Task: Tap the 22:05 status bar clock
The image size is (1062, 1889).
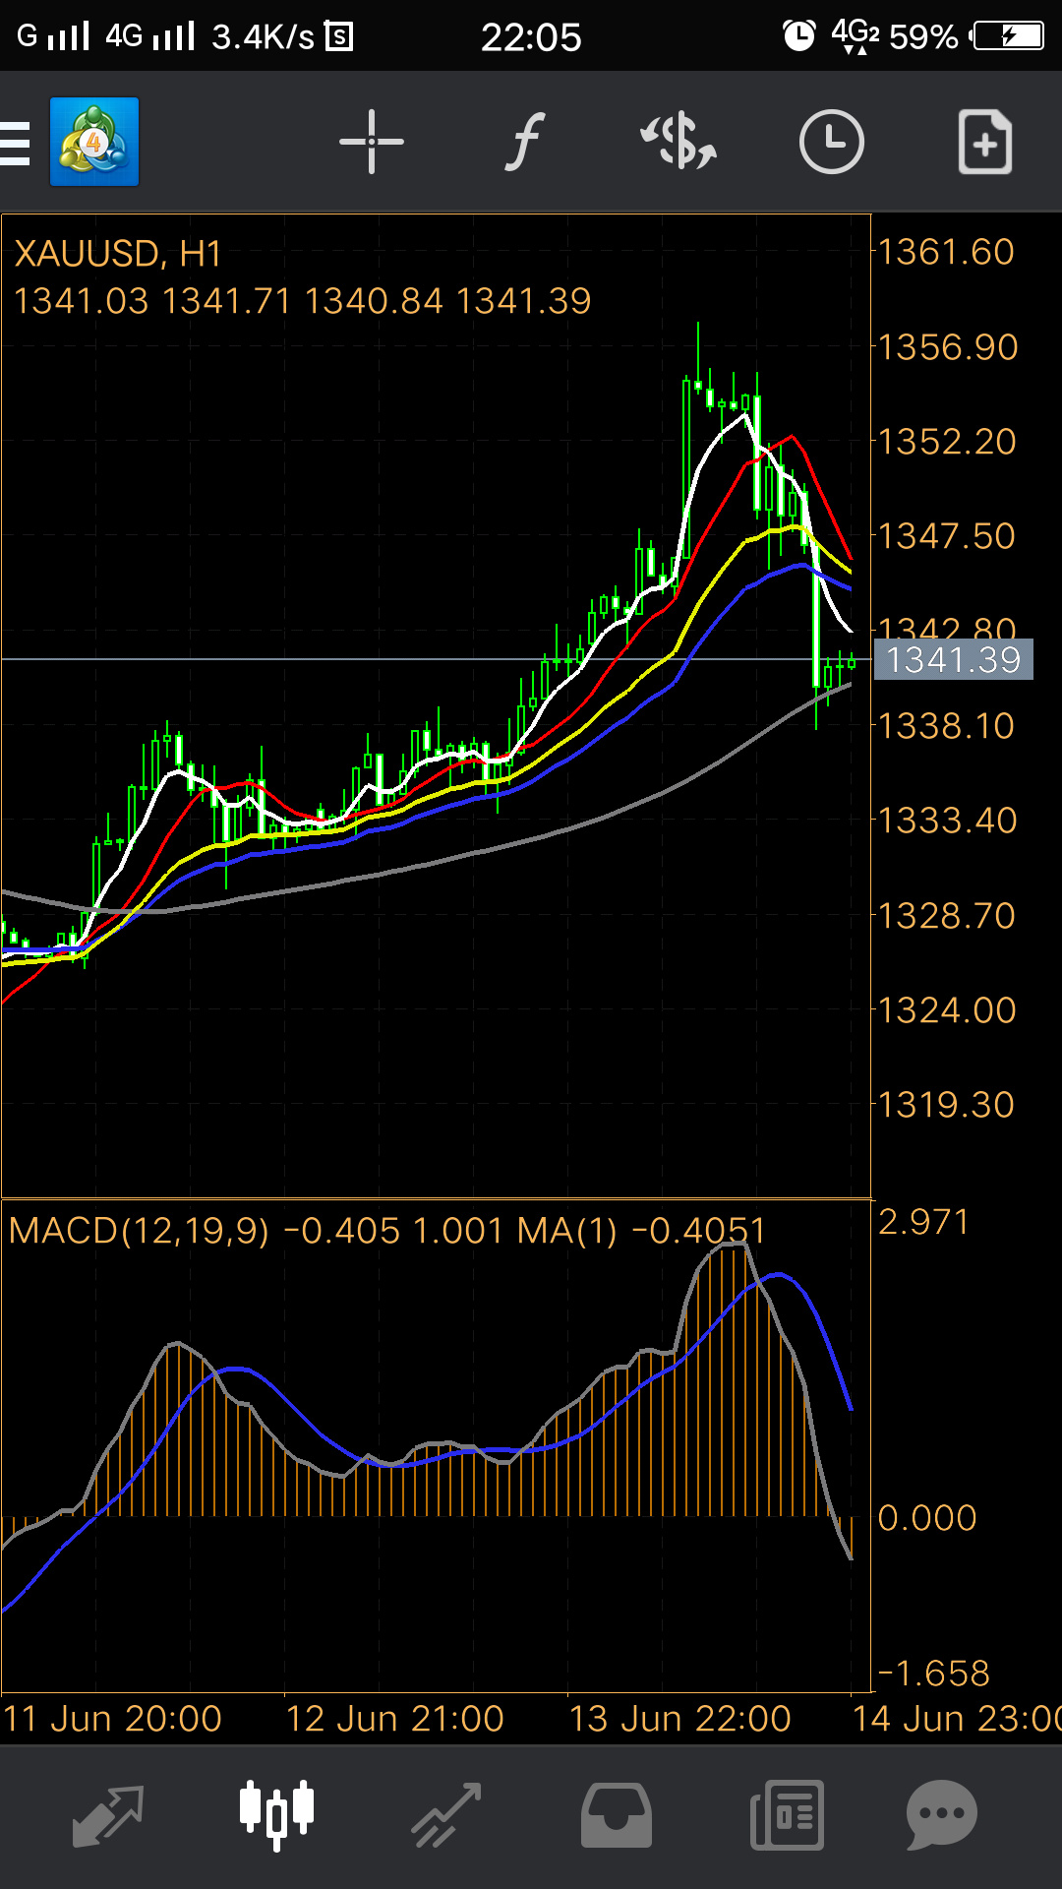Action: click(531, 37)
